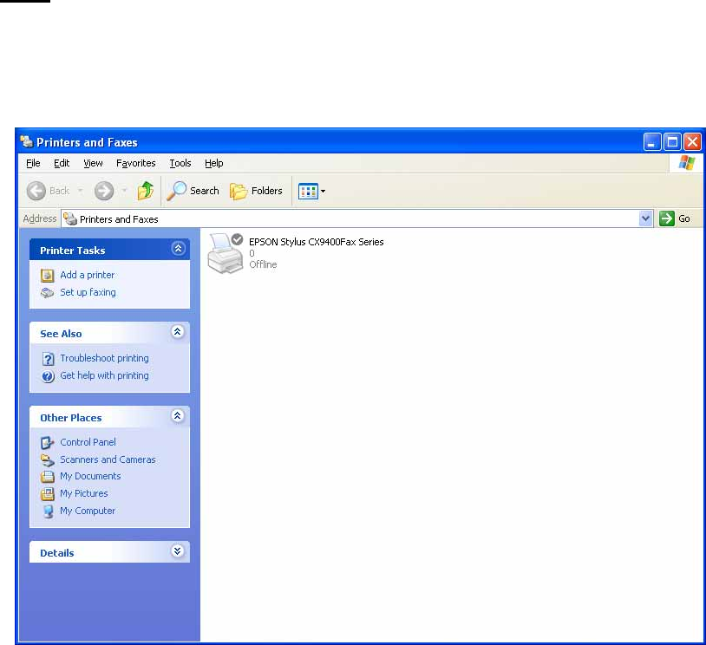Go up one folder level
This screenshot has height=645, width=706.
pyautogui.click(x=146, y=191)
